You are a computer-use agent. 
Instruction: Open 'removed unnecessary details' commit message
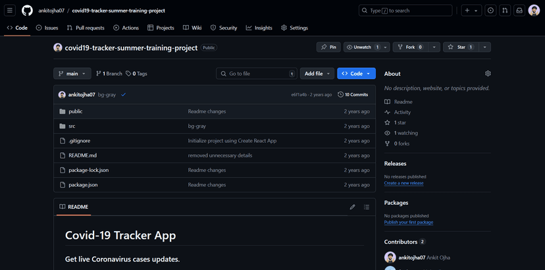click(x=220, y=155)
